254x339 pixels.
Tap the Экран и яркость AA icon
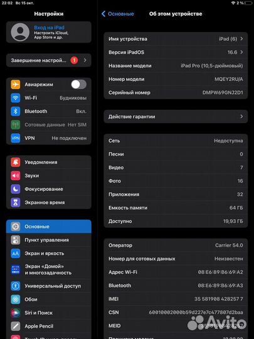point(16,253)
